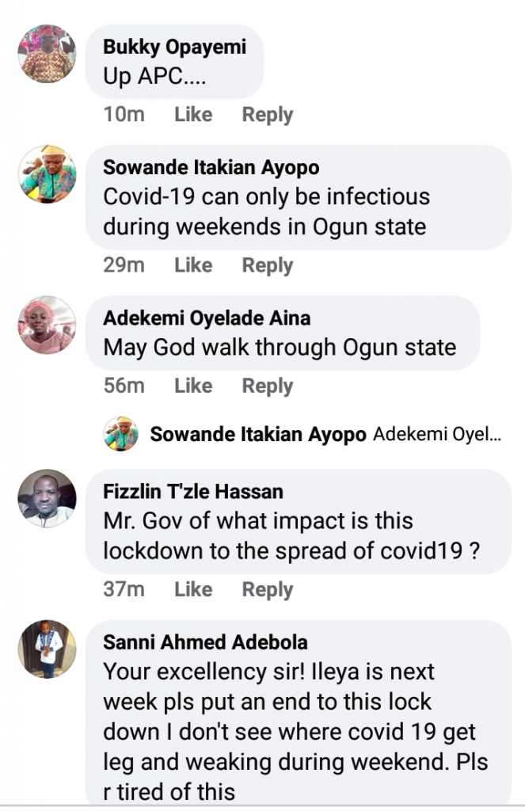Like "May God walk through Ogun state"
The height and width of the screenshot is (811, 525).
click(193, 386)
